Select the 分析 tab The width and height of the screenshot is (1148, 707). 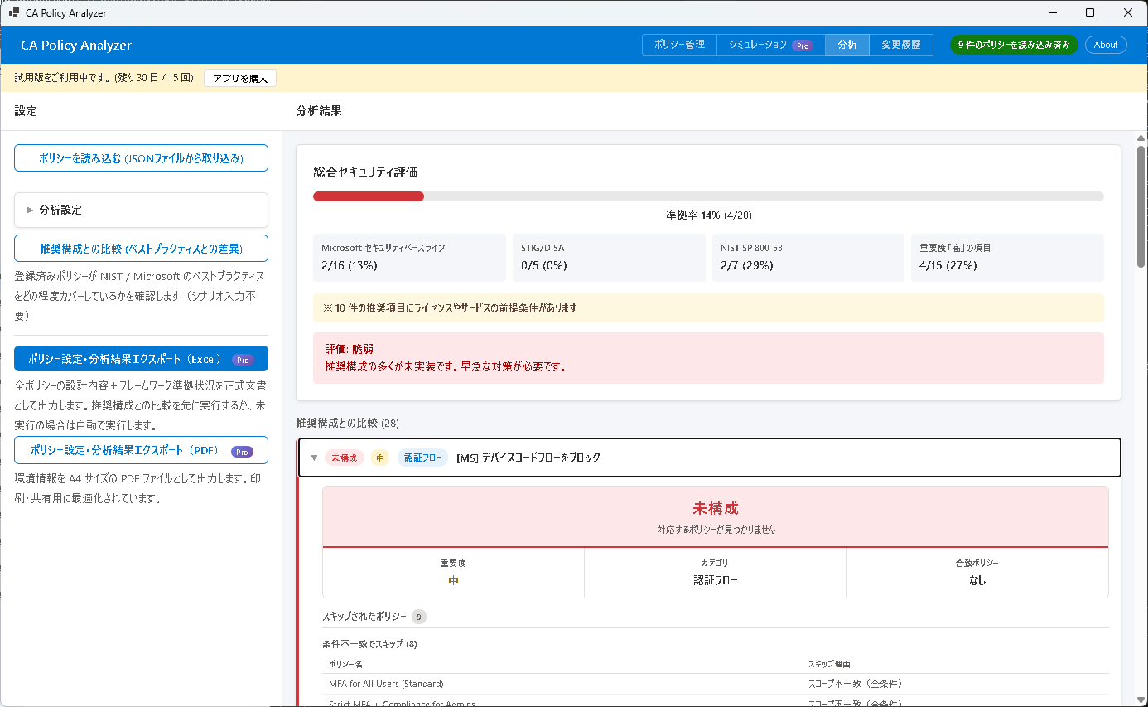[847, 45]
